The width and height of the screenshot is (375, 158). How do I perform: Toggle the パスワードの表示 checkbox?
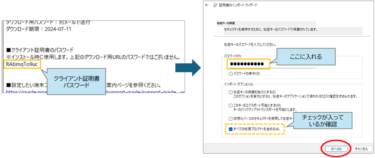[230, 73]
